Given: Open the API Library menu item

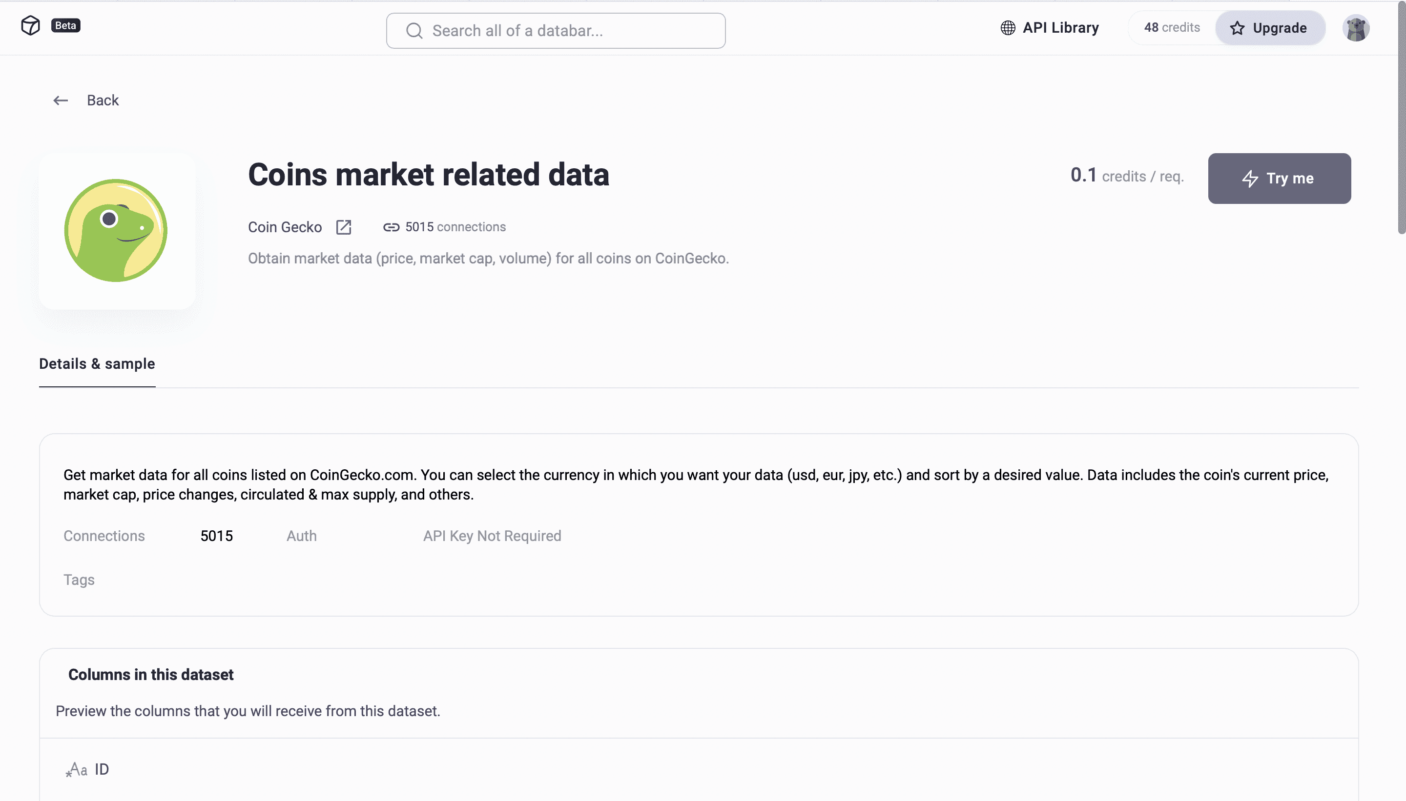Looking at the screenshot, I should tap(1060, 28).
